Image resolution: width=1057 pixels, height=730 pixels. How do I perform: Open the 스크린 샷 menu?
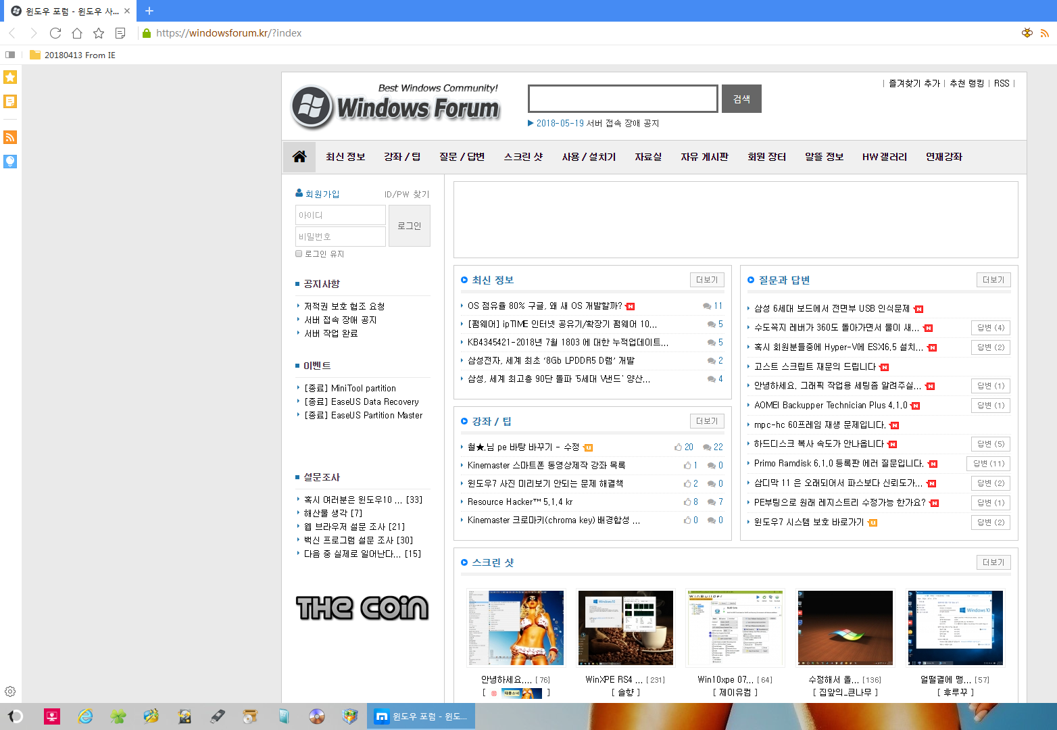[x=523, y=157]
